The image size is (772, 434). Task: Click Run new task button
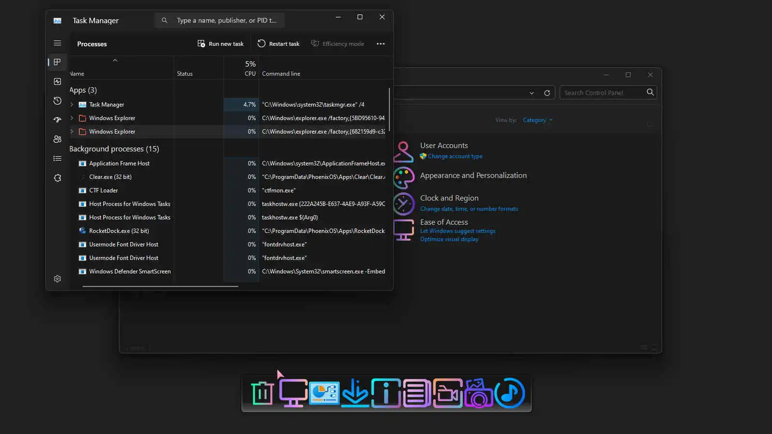(221, 44)
